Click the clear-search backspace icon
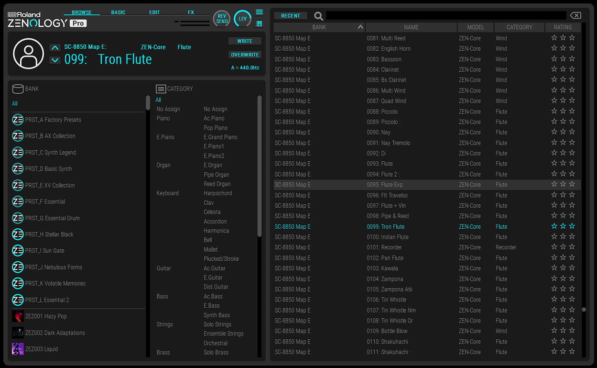Screen dimensions: 597x368 click(x=575, y=15)
